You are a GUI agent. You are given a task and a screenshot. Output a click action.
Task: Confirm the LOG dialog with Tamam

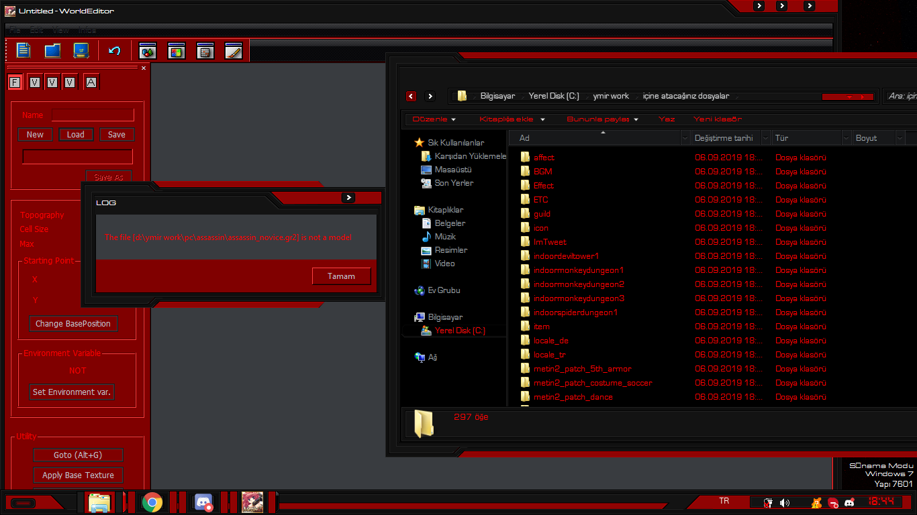pyautogui.click(x=341, y=276)
